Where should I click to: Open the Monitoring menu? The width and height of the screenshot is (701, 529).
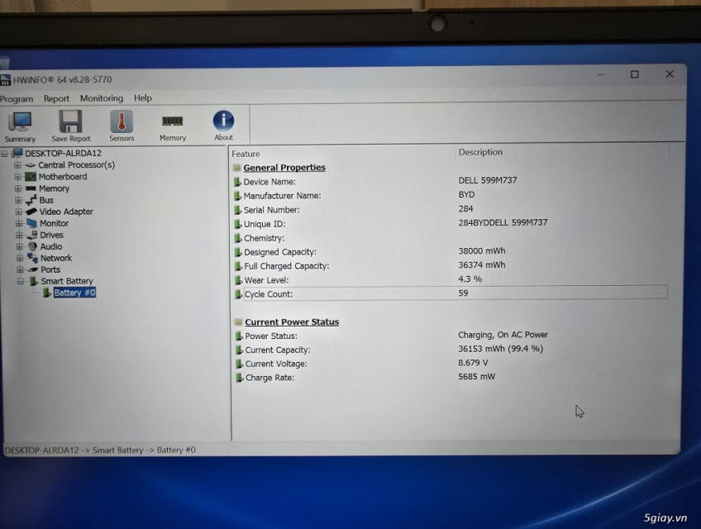click(x=101, y=98)
